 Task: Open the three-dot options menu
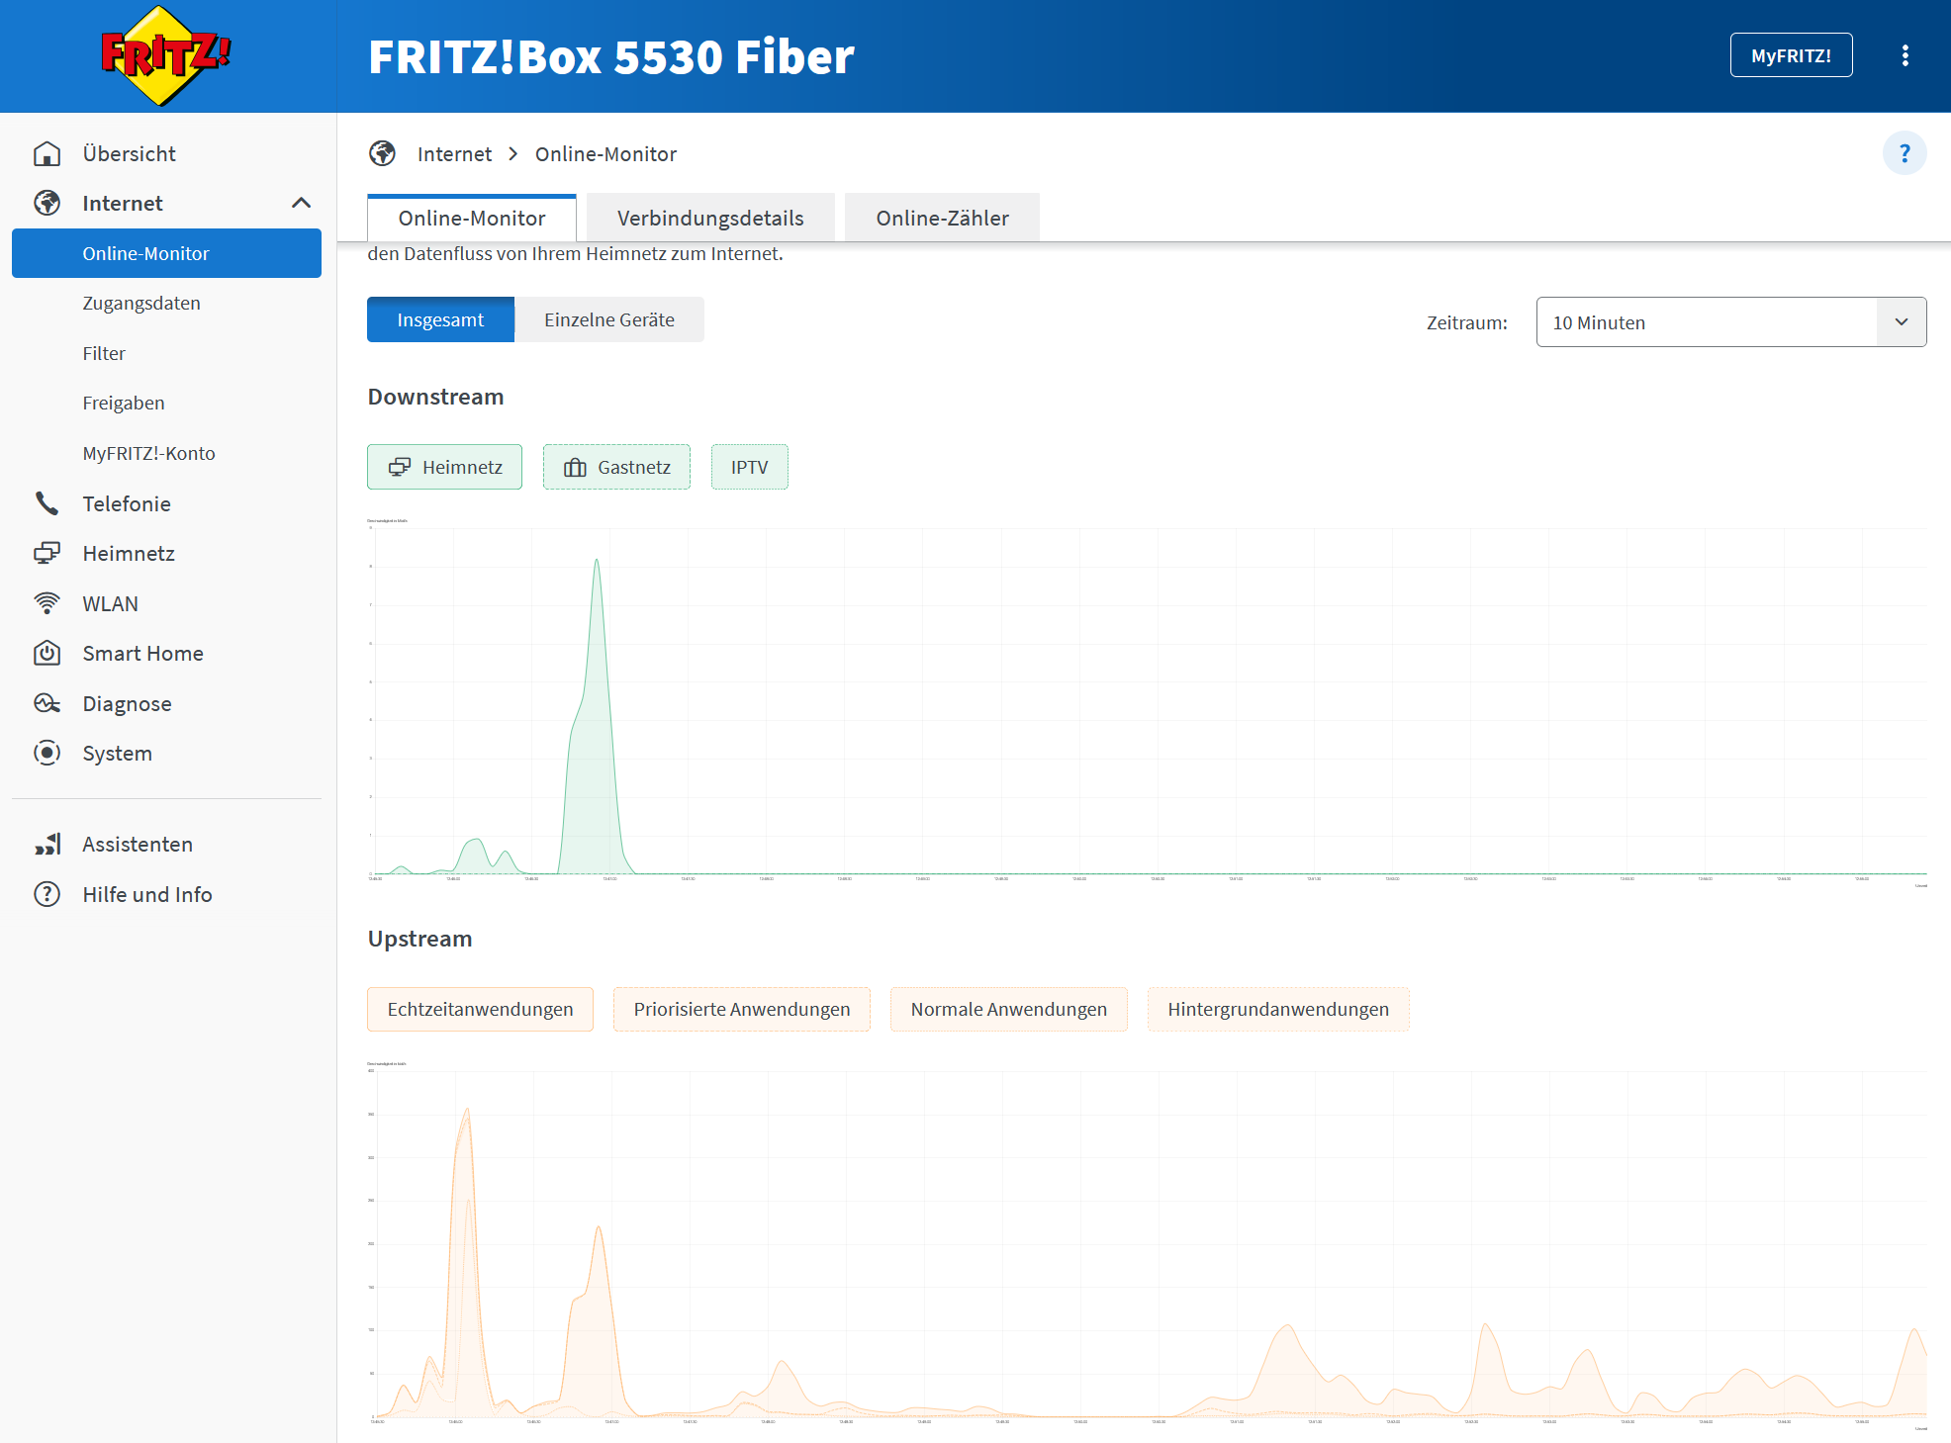[1905, 55]
